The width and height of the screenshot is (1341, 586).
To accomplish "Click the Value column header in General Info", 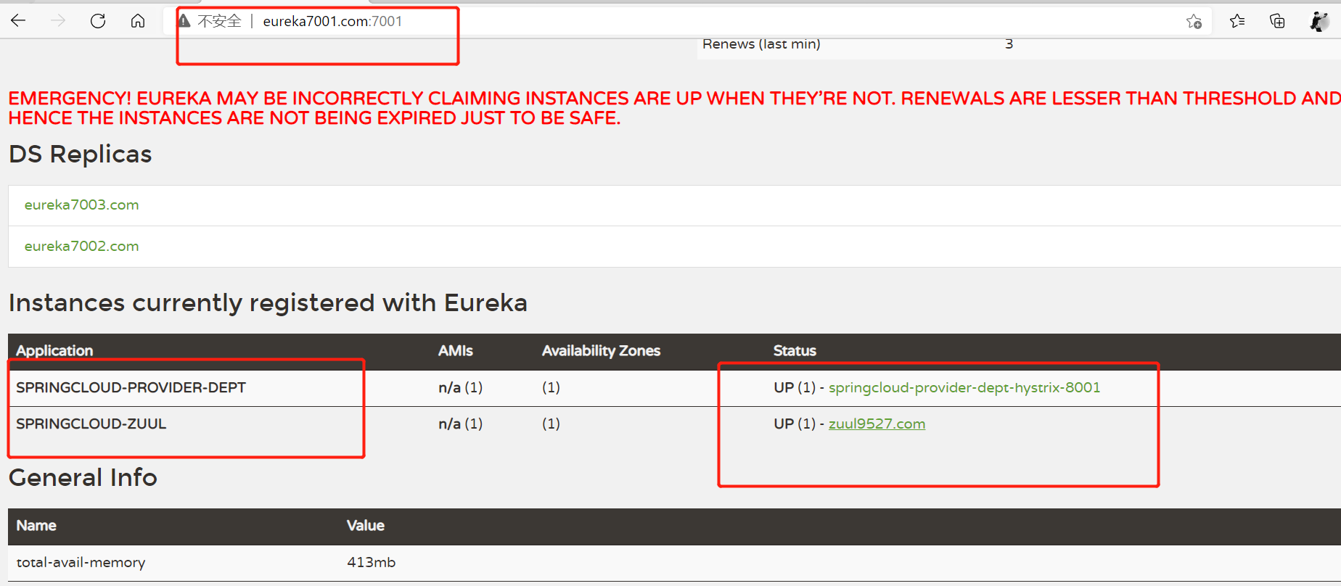I will click(366, 526).
